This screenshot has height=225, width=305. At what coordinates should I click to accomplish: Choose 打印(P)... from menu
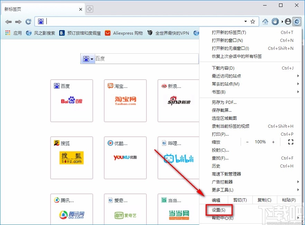coord(251,134)
